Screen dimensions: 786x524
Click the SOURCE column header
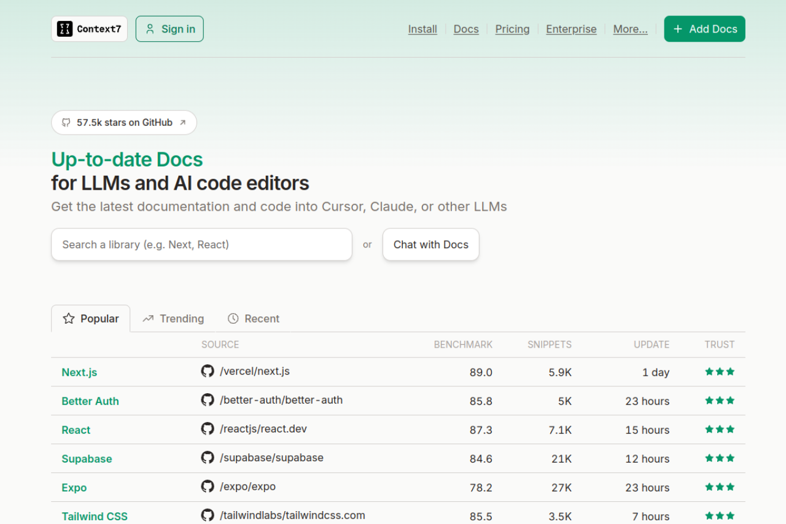tap(220, 345)
